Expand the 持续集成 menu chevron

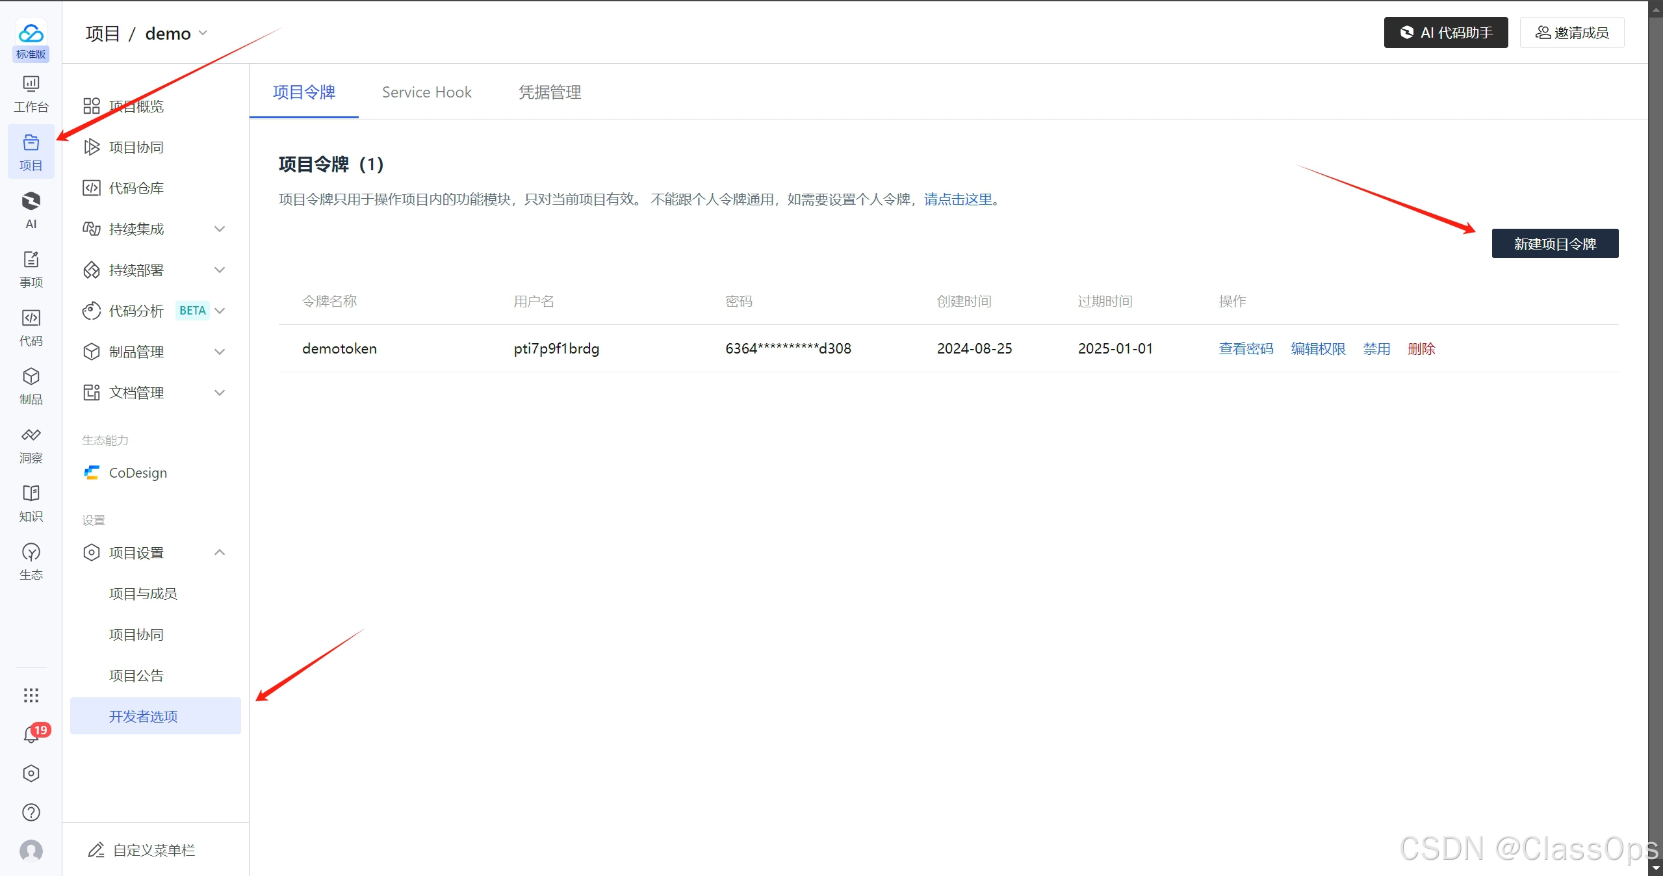pyautogui.click(x=220, y=229)
